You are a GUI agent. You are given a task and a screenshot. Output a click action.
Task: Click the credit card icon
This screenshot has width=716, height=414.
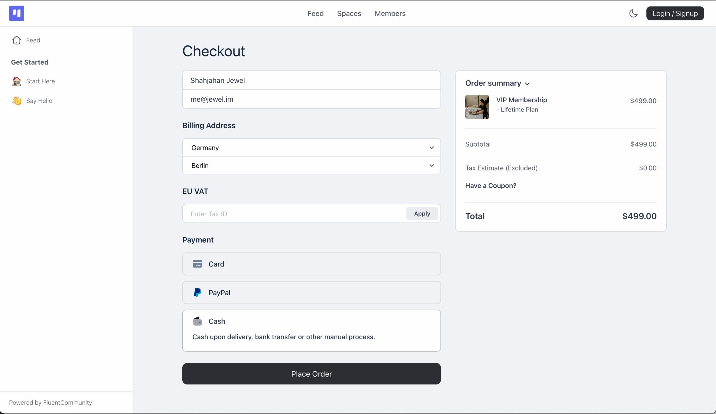pos(197,264)
